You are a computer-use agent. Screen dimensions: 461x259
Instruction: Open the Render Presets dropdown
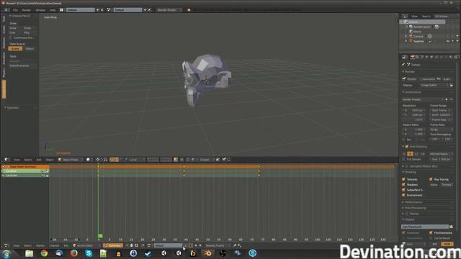point(422,99)
